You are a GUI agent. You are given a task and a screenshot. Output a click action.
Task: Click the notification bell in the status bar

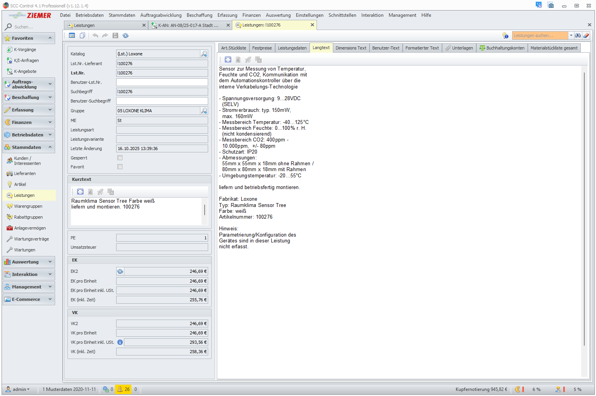[x=120, y=389]
